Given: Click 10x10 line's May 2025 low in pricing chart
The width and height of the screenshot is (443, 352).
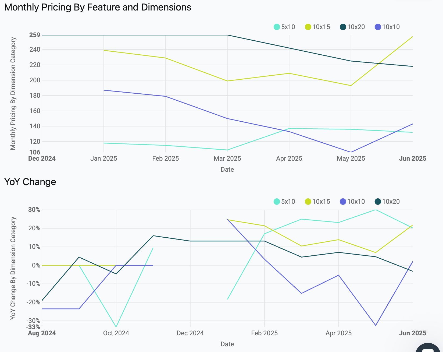Looking at the screenshot, I should 351,152.
